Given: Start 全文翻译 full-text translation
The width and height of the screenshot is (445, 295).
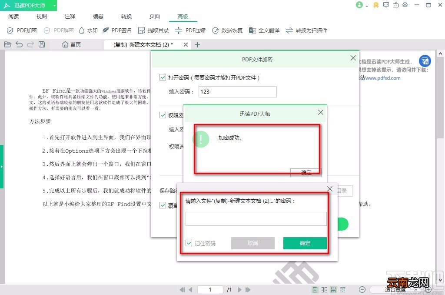Looking at the screenshot, I should click(x=264, y=30).
